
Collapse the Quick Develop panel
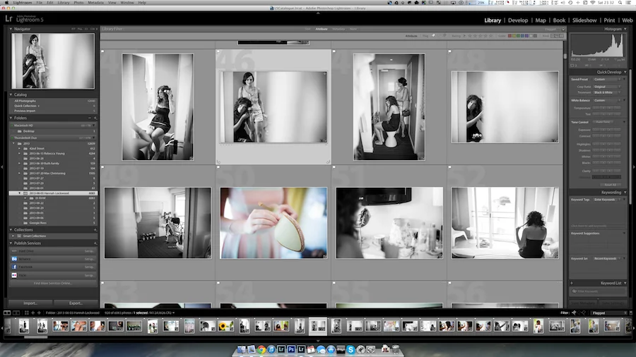[x=625, y=72]
